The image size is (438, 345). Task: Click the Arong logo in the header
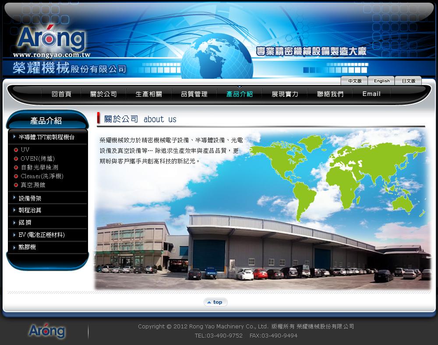point(52,38)
